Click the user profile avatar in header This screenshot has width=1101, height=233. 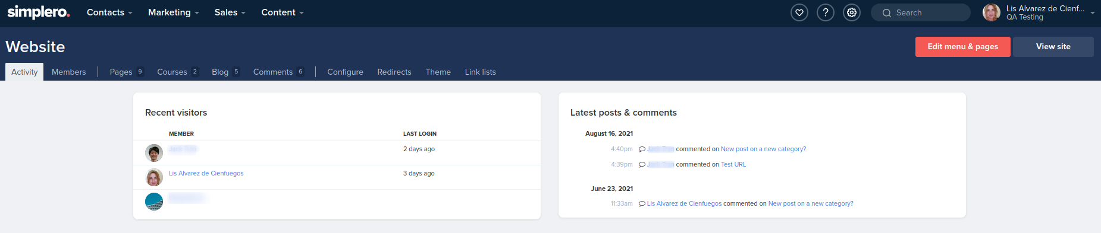pos(992,12)
